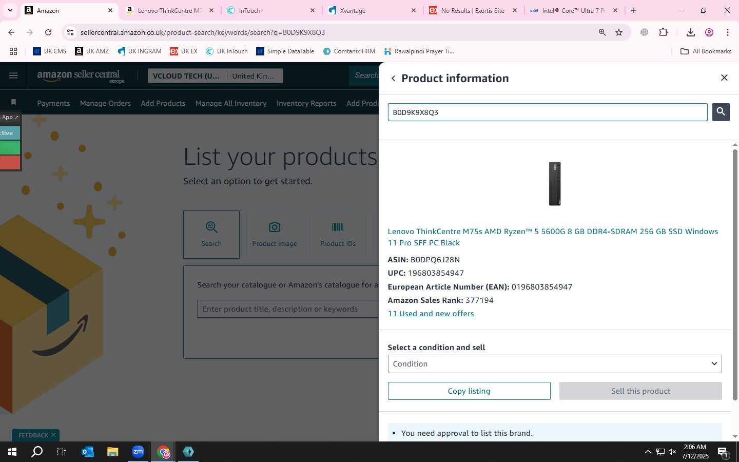Click the bookmark flag icon in nav bar
This screenshot has height=462, width=739.
pyautogui.click(x=13, y=102)
